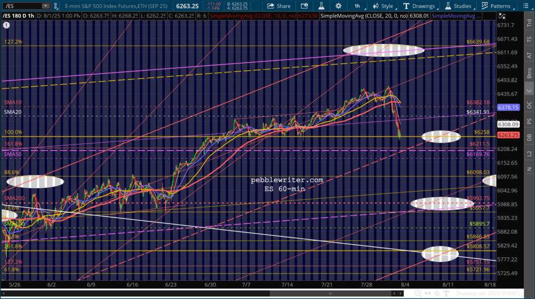Click the /ES 180 D 1h chart label
The image size is (535, 299).
(18, 16)
